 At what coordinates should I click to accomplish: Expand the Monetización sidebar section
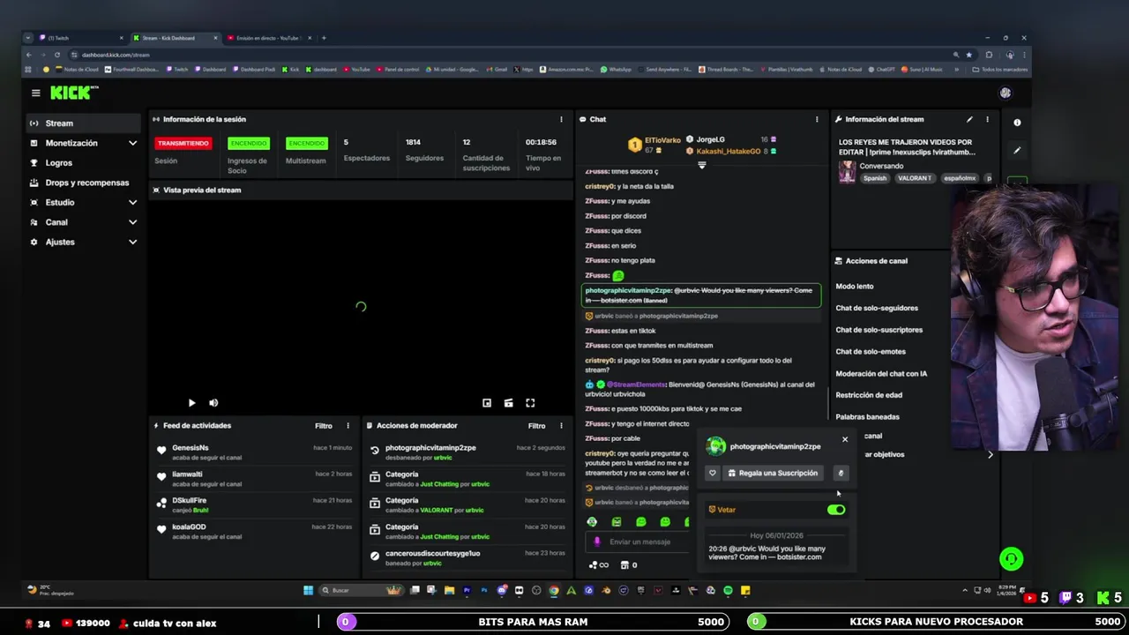132,143
